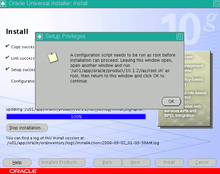Screen dimensions: 220x174
Task: Click Oracle Universal Installer maximize icon
Action: 216,3
